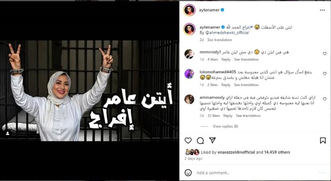Share the post with the paper plane icon

212,140
